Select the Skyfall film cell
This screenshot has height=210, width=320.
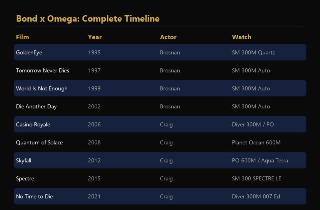click(x=24, y=161)
